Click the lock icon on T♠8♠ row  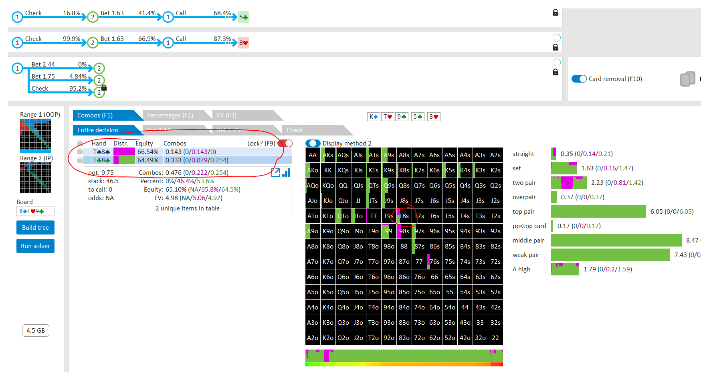click(x=80, y=152)
